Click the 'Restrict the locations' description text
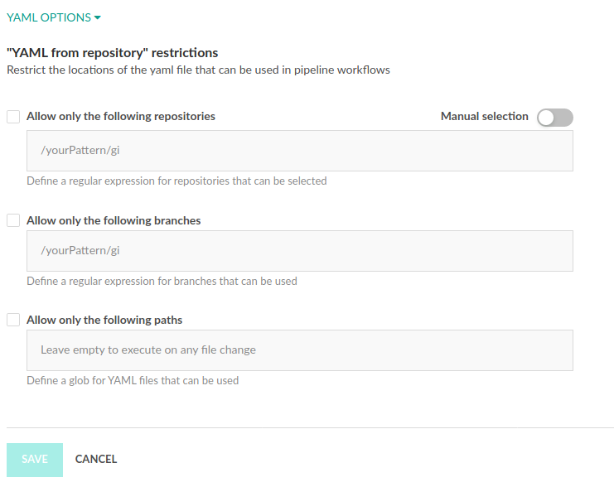This screenshot has width=614, height=487. pyautogui.click(x=198, y=70)
